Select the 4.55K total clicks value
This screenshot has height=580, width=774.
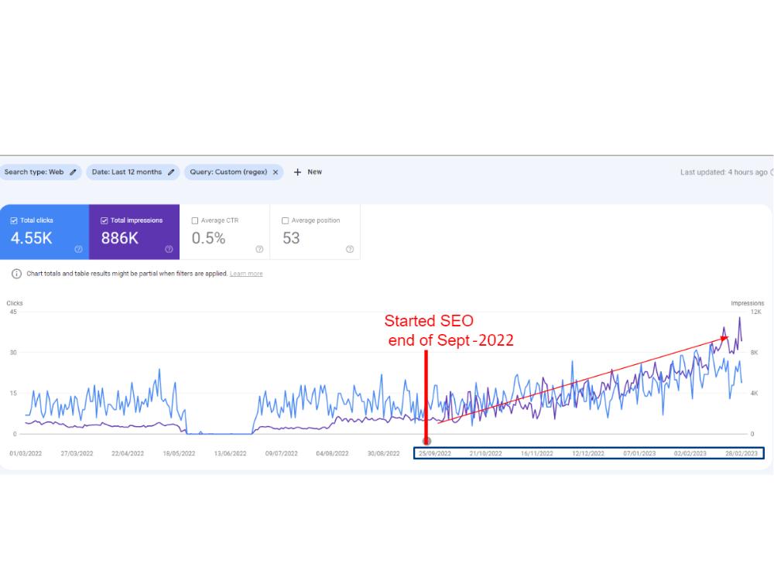[x=31, y=238]
